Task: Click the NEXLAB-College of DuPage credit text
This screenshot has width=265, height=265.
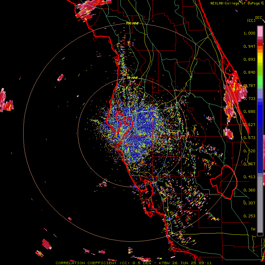Action: coord(237,3)
